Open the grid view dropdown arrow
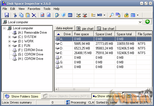Viewport: 154px width, 106px height. pyautogui.click(x=138, y=15)
